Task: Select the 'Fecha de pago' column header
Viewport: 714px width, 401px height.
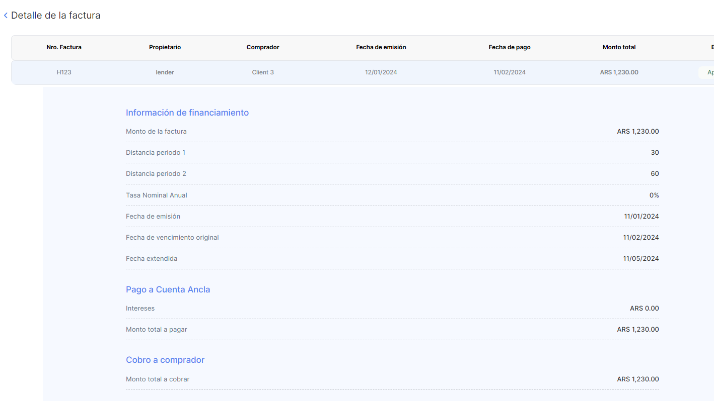Action: tap(509, 47)
